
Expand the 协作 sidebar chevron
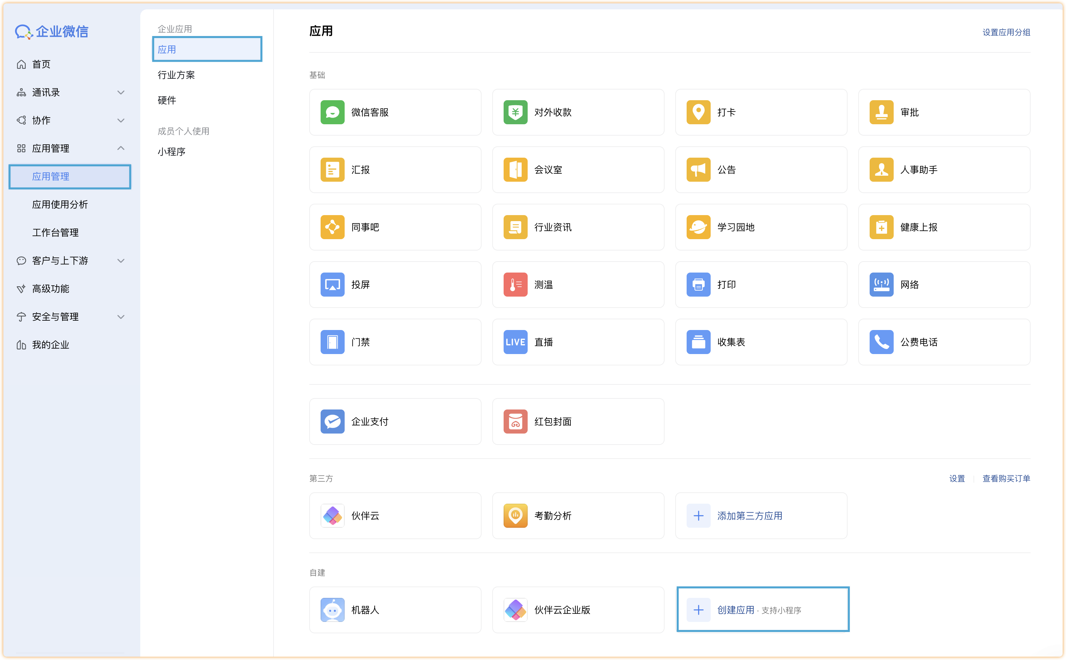121,120
